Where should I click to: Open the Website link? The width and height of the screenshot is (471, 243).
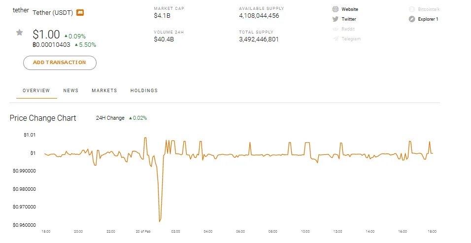tap(350, 9)
